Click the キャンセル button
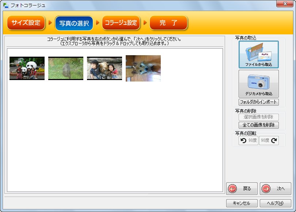 [x=242, y=203]
